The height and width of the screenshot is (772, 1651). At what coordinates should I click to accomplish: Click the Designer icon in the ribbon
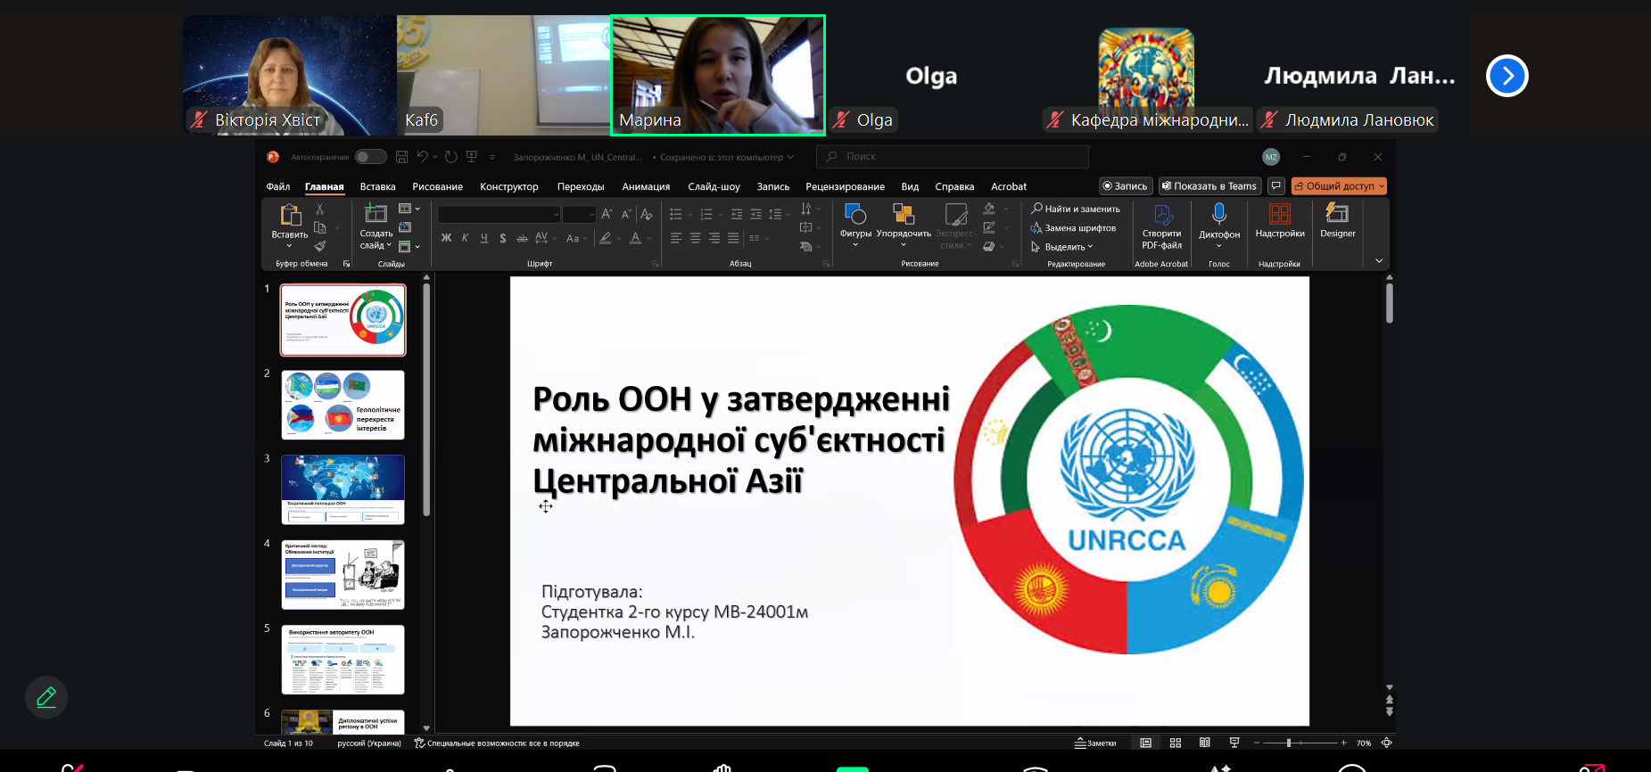1337,214
